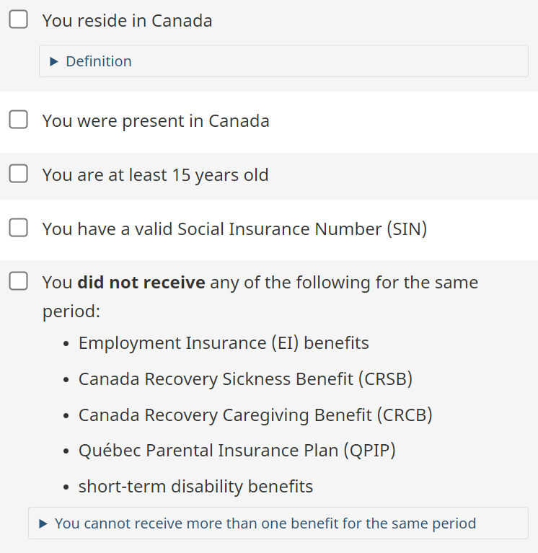Image resolution: width=538 pixels, height=553 pixels.
Task: Click Employment Insurance (EI) benefits list item
Action: [224, 343]
